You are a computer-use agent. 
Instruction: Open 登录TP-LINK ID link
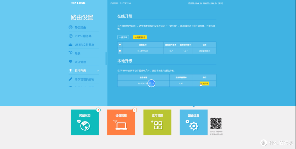tap(195, 3)
